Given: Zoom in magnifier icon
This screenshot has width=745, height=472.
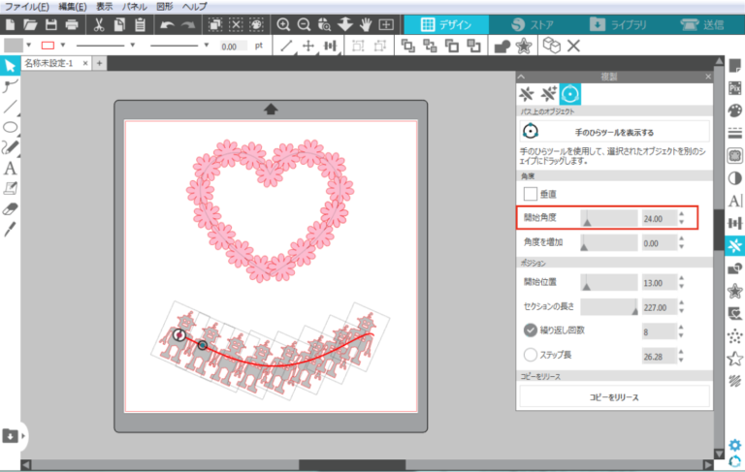Looking at the screenshot, I should click(283, 24).
